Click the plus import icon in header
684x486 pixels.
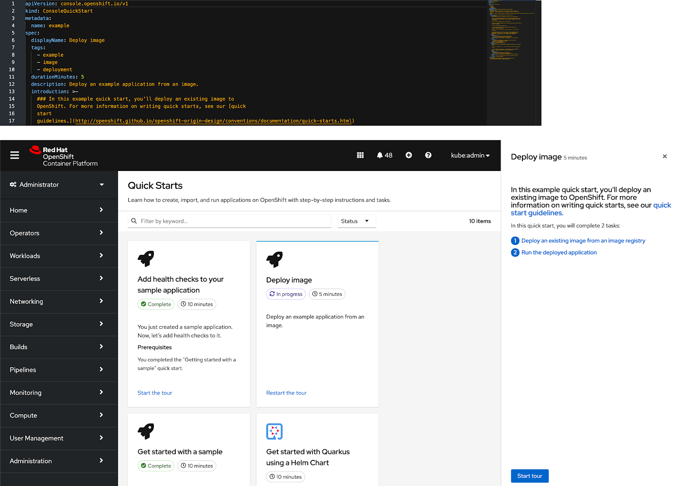coord(409,155)
